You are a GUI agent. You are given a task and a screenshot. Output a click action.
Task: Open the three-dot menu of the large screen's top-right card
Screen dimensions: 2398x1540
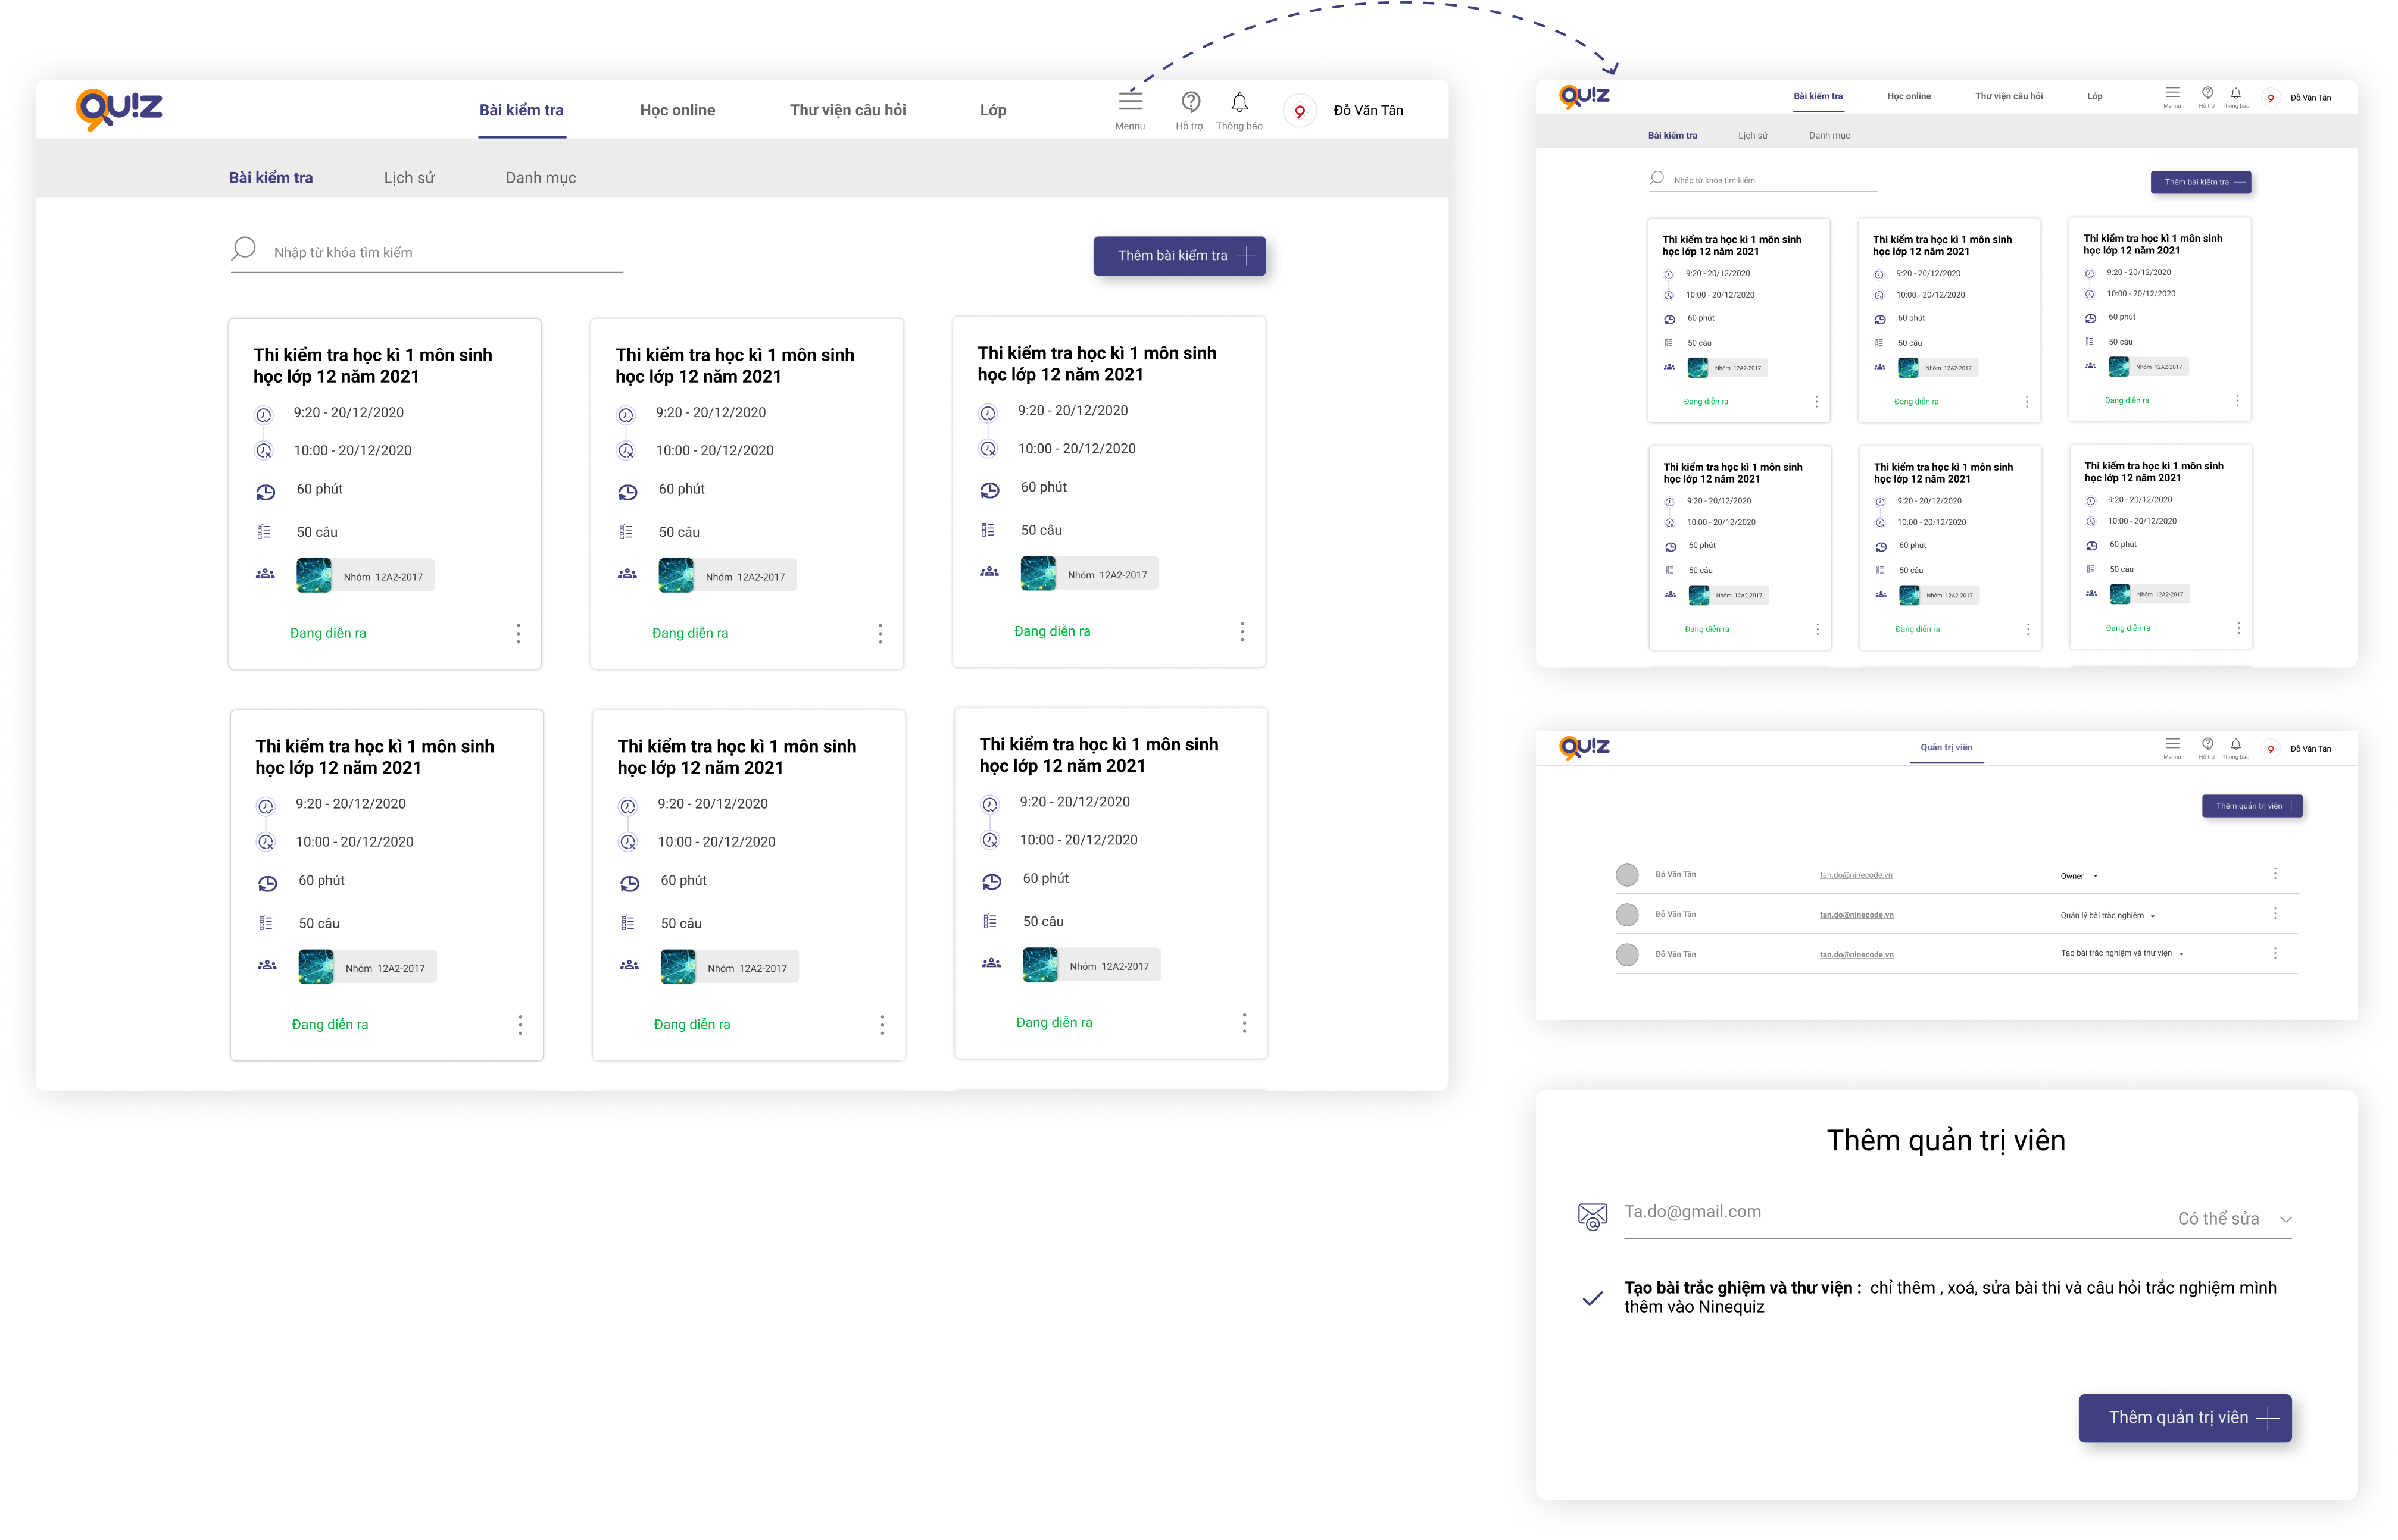(x=1242, y=631)
